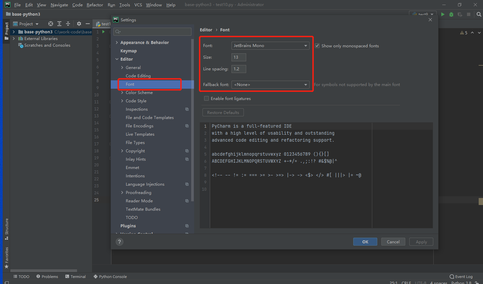This screenshot has height=284, width=483.
Task: Toggle Show only monospaced fonts checkbox
Action: coord(317,46)
